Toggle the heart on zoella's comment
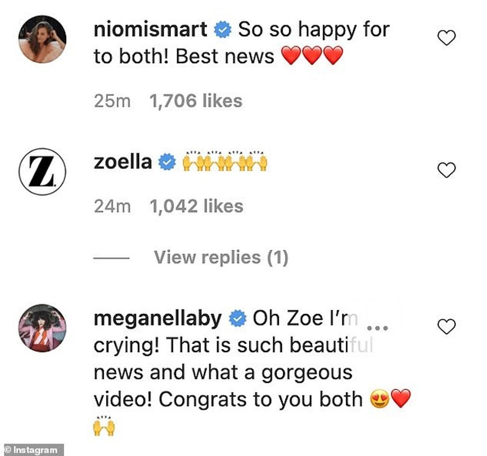487x456 pixels. point(446,170)
